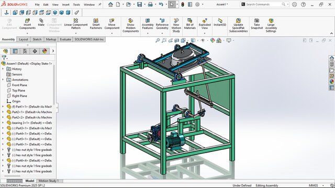Click the Home icon in title bar
335x188 pixels.
(110, 4)
